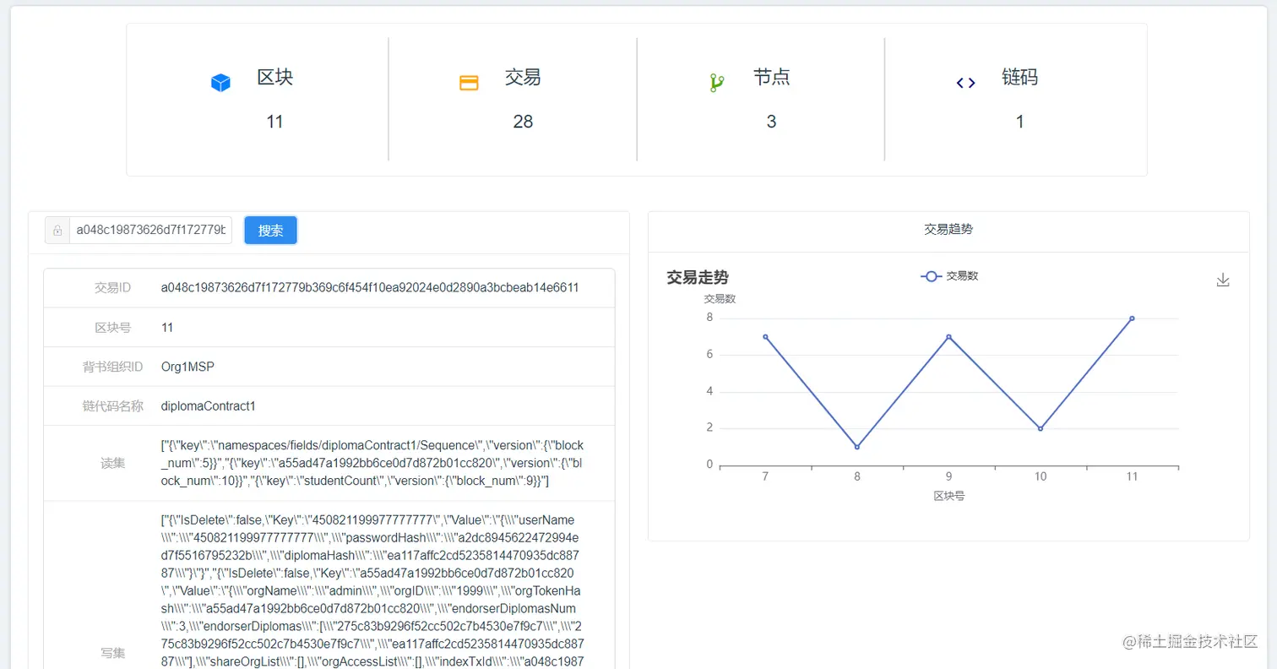Click the write set JSON text
The width and height of the screenshot is (1277, 669).
tap(372, 590)
